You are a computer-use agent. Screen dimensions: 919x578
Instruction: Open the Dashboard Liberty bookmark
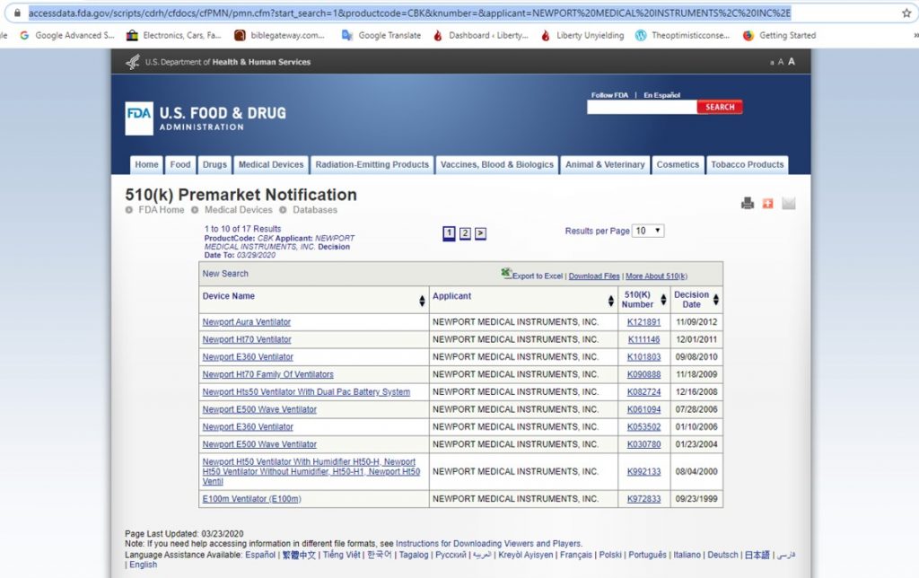tap(481, 35)
